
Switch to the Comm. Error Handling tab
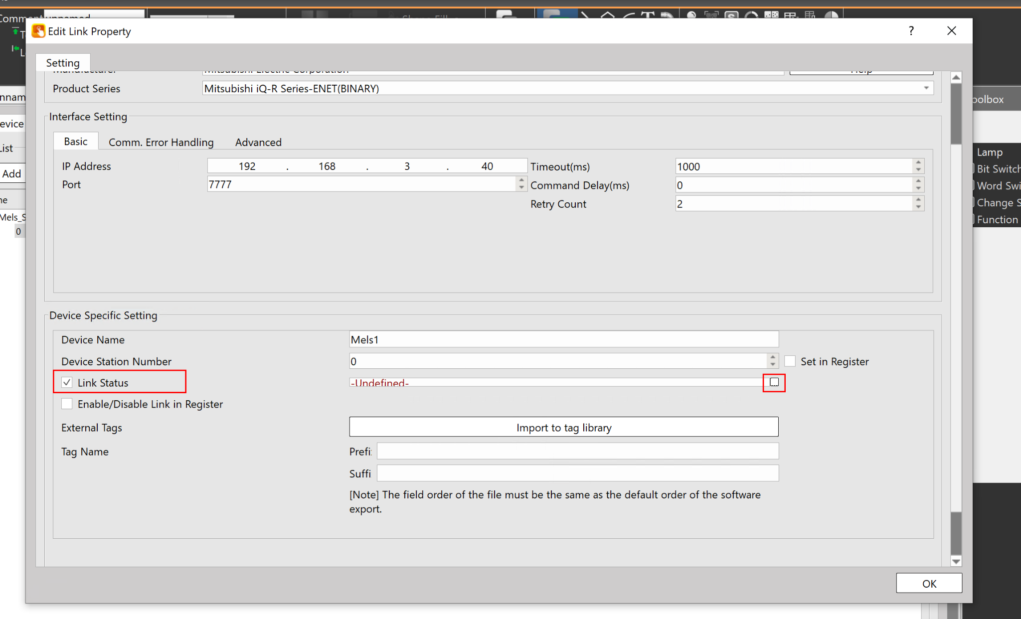pos(161,142)
